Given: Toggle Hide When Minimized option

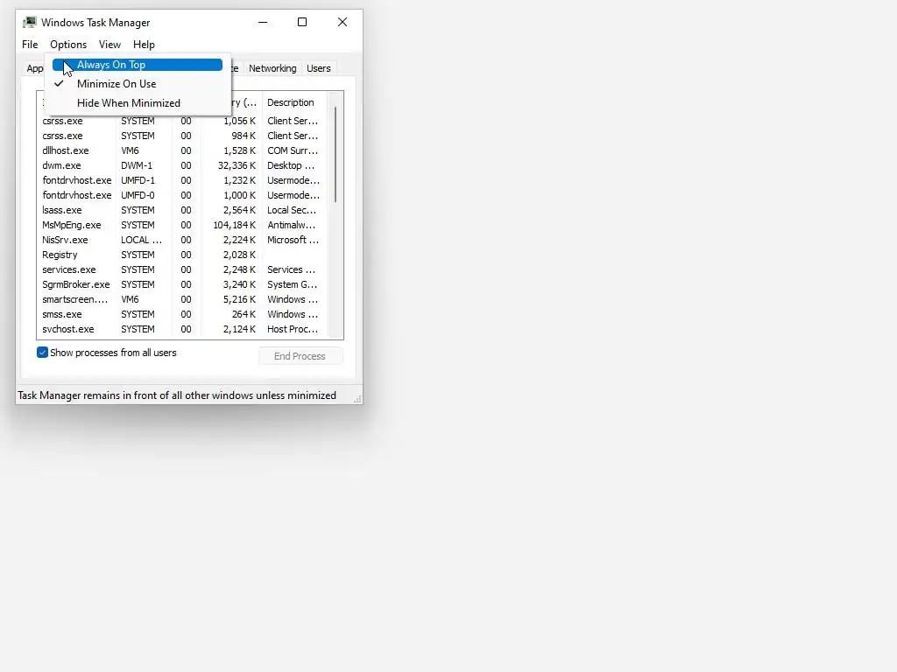Looking at the screenshot, I should [x=138, y=103].
